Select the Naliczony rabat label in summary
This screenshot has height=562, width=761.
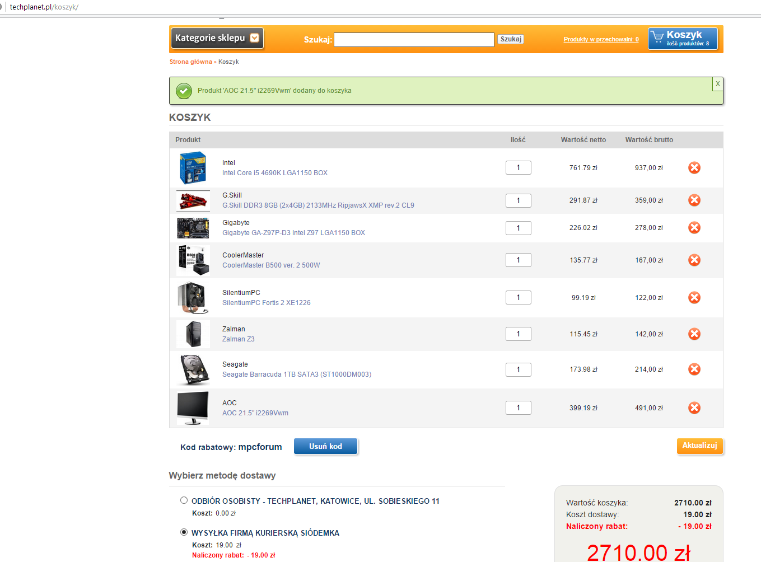pyautogui.click(x=597, y=526)
